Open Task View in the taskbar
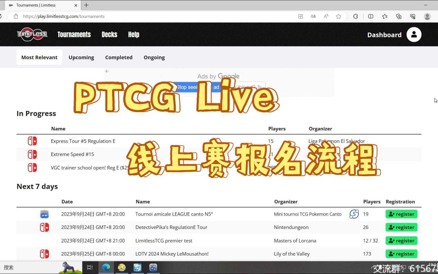Image resolution: width=438 pixels, height=274 pixels. (90, 267)
